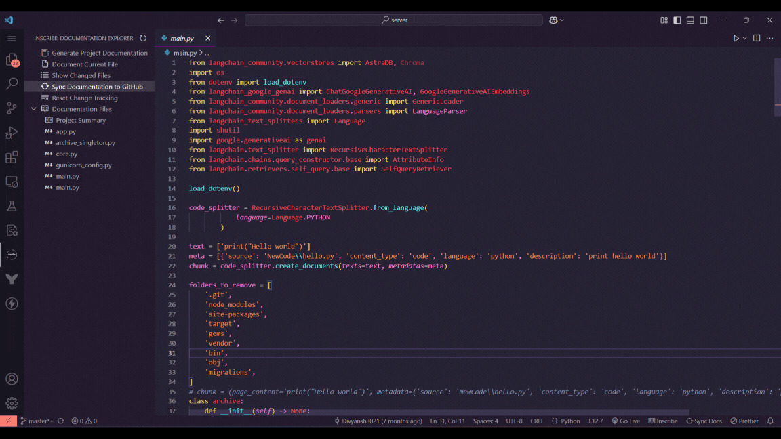Click the horizontal scrollbar of editor

click(x=439, y=413)
